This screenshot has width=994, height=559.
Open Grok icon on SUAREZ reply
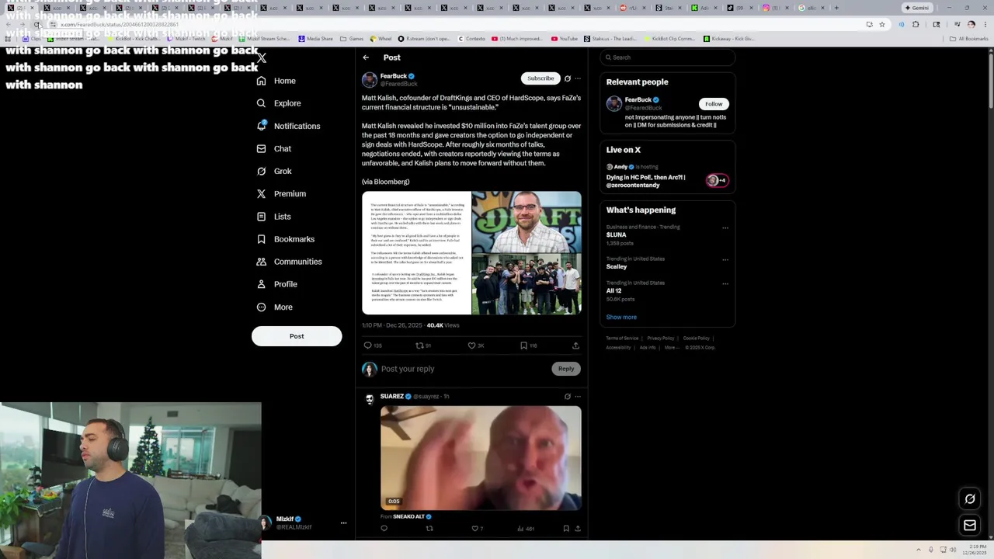[568, 397]
